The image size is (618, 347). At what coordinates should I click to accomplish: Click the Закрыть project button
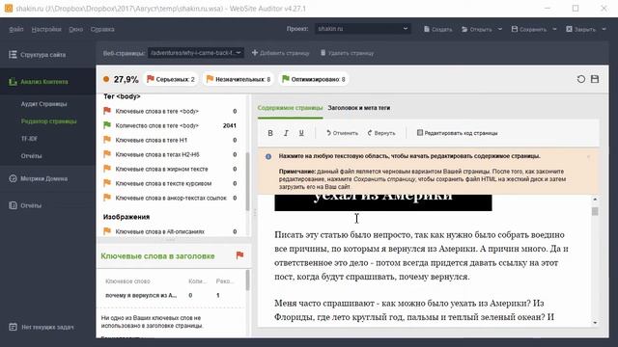pyautogui.click(x=581, y=29)
